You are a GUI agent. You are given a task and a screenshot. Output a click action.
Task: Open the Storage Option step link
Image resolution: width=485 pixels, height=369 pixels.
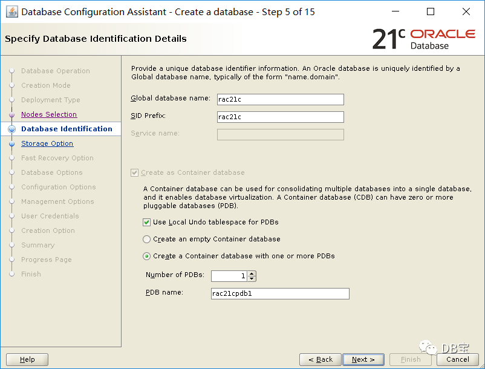47,143
